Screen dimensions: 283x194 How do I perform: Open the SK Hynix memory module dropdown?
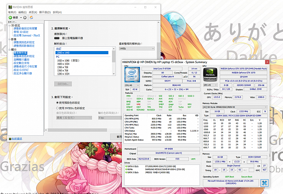(235, 107)
